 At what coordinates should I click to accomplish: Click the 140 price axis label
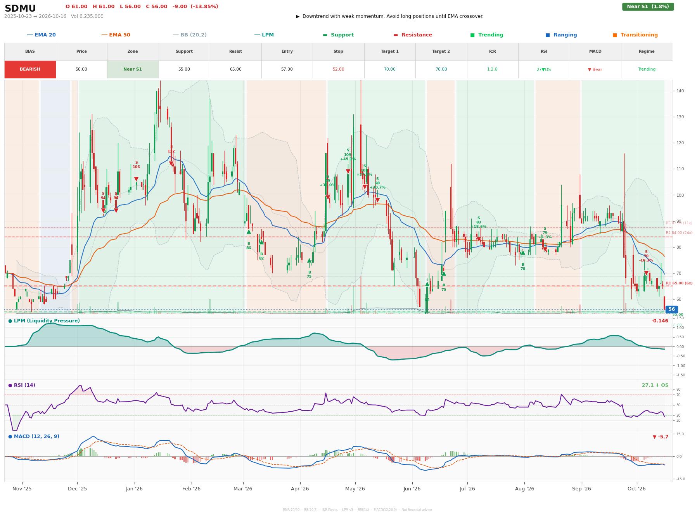point(680,91)
